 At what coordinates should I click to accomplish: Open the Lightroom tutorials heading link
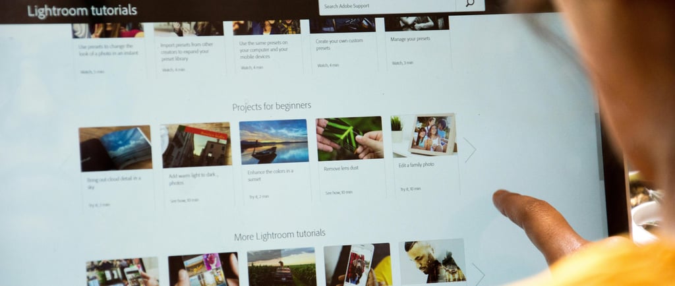click(82, 11)
